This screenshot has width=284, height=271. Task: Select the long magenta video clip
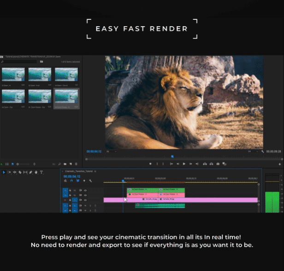181,200
